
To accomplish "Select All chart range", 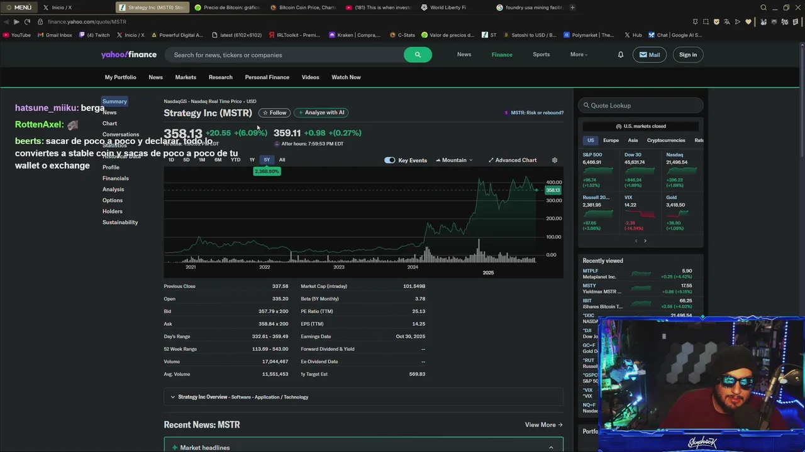I will (282, 160).
